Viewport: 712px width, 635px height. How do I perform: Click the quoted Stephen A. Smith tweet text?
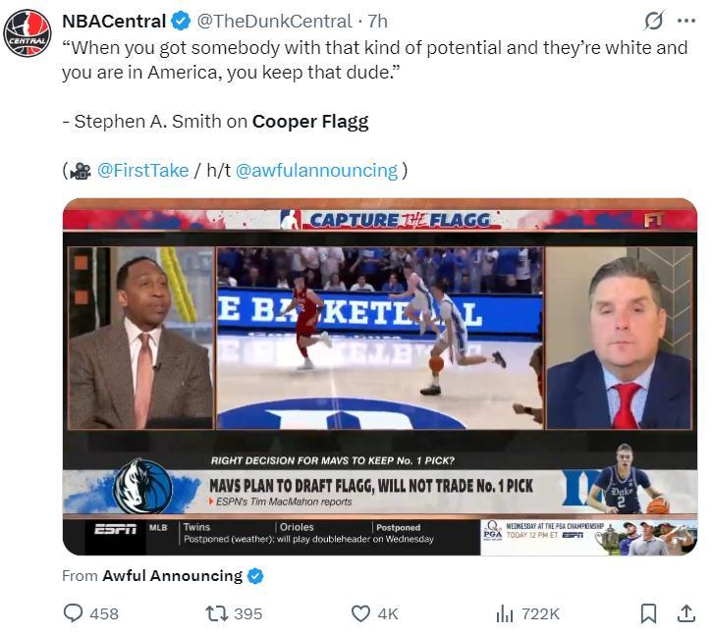tap(373, 59)
